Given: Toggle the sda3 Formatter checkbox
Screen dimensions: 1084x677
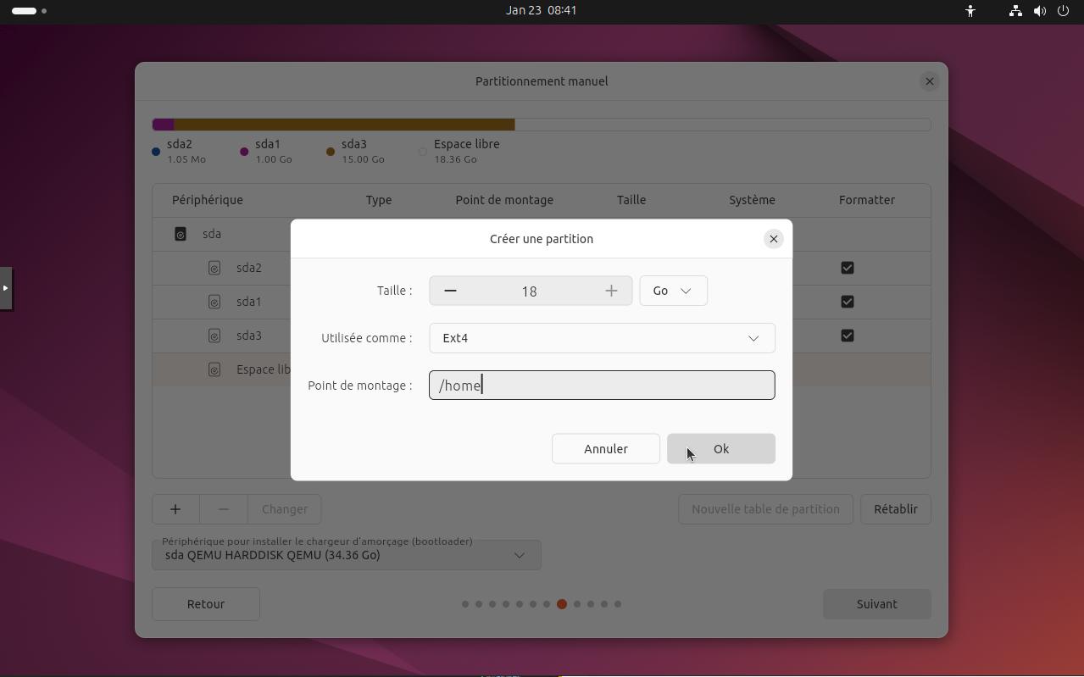Looking at the screenshot, I should [847, 336].
